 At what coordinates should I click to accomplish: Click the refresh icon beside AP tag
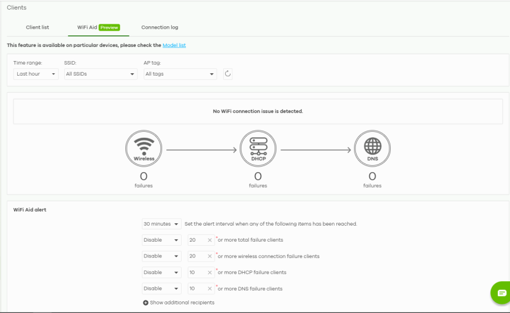(227, 74)
